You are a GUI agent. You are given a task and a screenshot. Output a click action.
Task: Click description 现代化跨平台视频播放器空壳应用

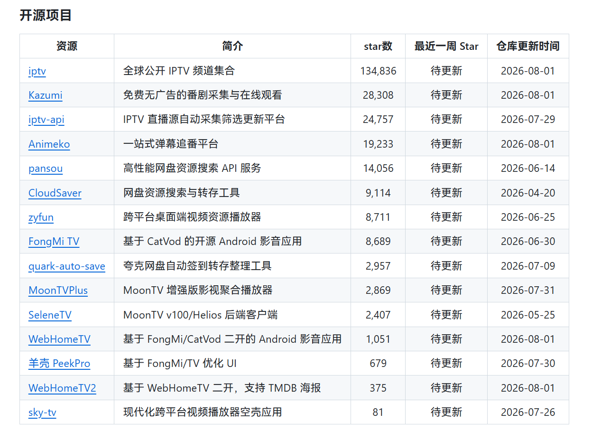pyautogui.click(x=203, y=413)
